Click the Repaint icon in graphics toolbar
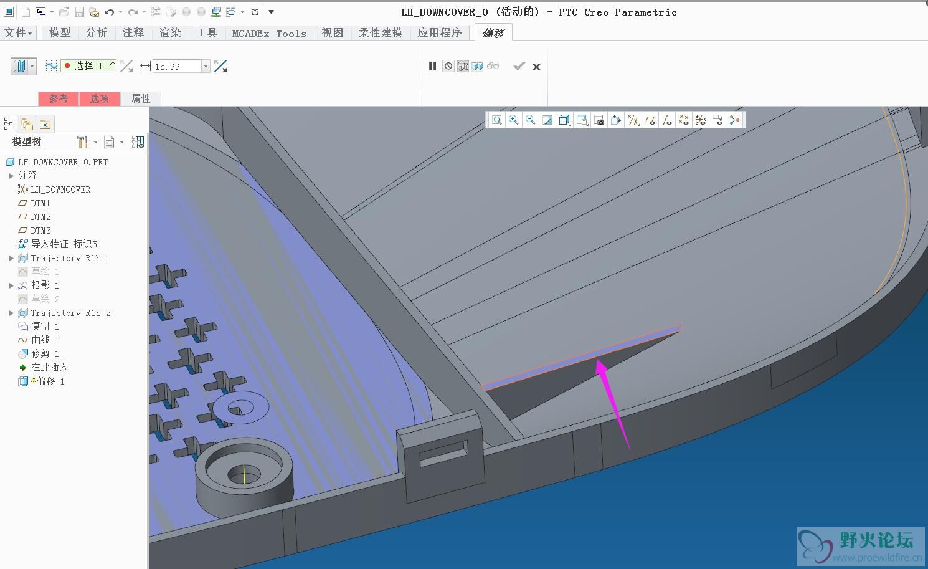The height and width of the screenshot is (569, 928). (x=547, y=120)
